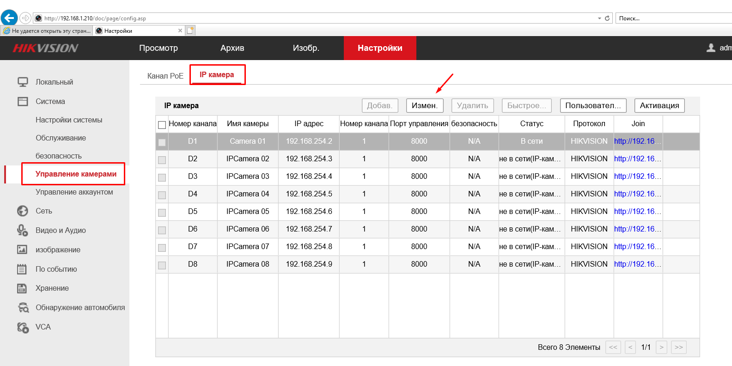Open the address bar dropdown arrow
This screenshot has width=732, height=366.
[x=599, y=18]
